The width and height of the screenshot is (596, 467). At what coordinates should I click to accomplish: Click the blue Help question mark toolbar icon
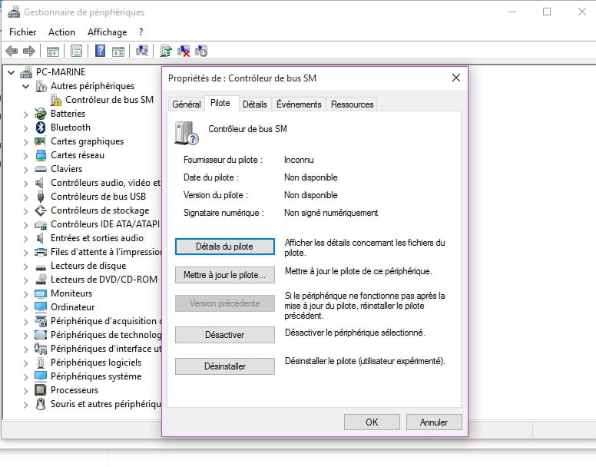click(x=100, y=51)
